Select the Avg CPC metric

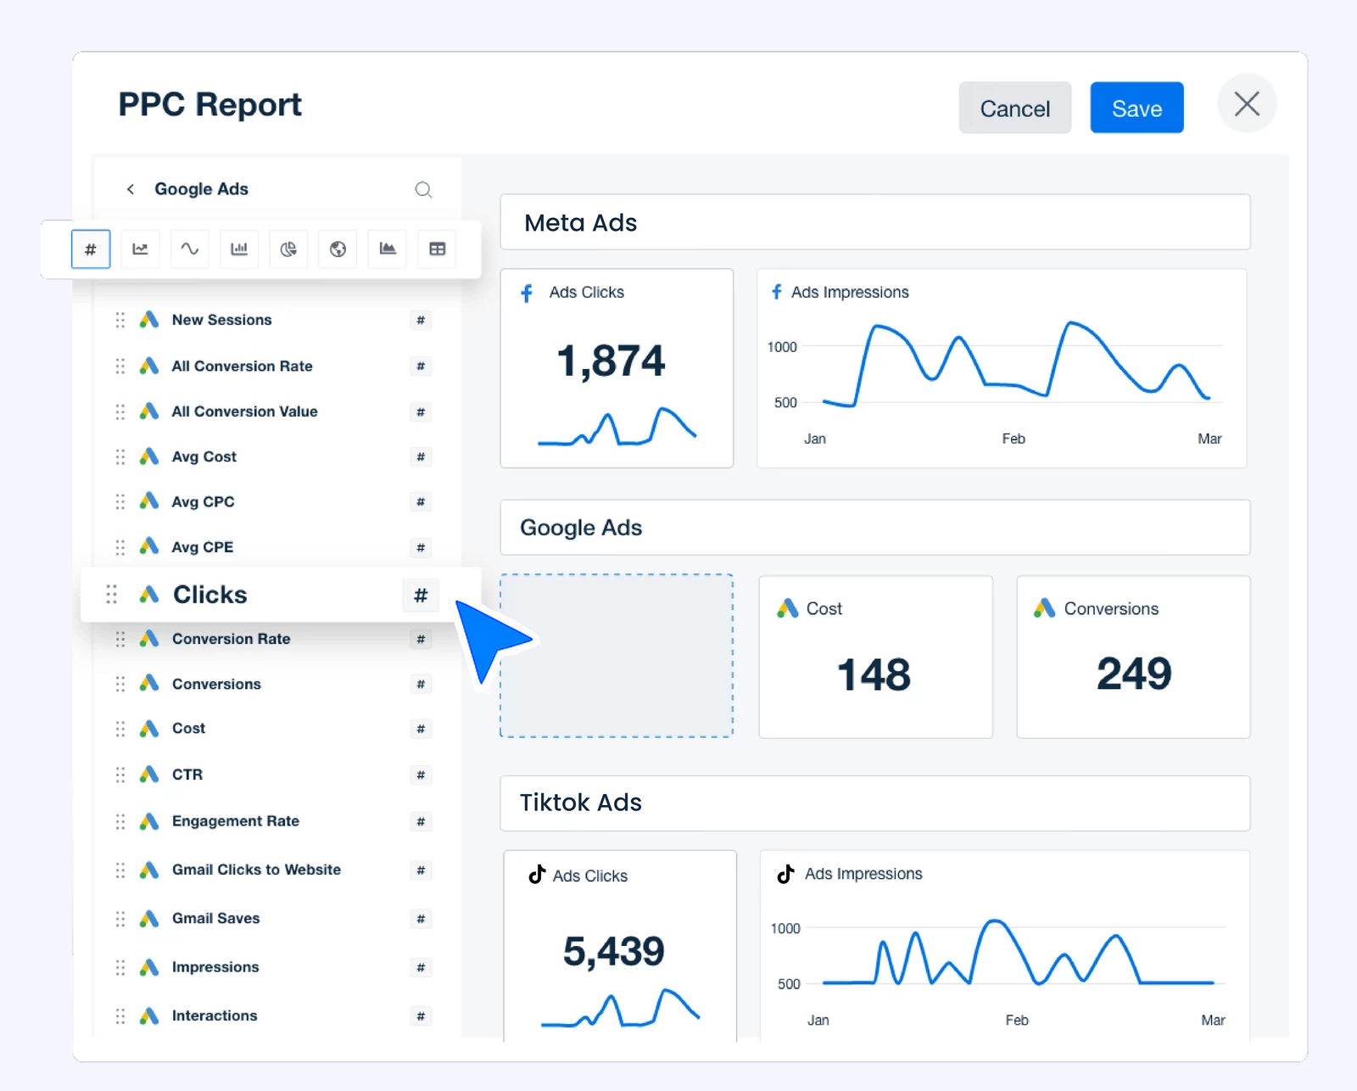coord(203,502)
